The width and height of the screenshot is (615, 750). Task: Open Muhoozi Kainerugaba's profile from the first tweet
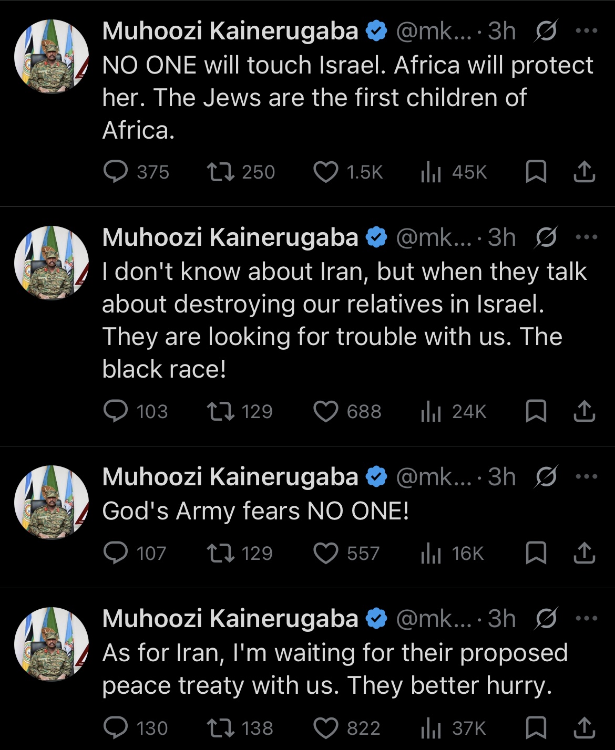coord(230,31)
